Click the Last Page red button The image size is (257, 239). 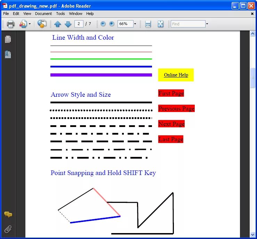[171, 139]
